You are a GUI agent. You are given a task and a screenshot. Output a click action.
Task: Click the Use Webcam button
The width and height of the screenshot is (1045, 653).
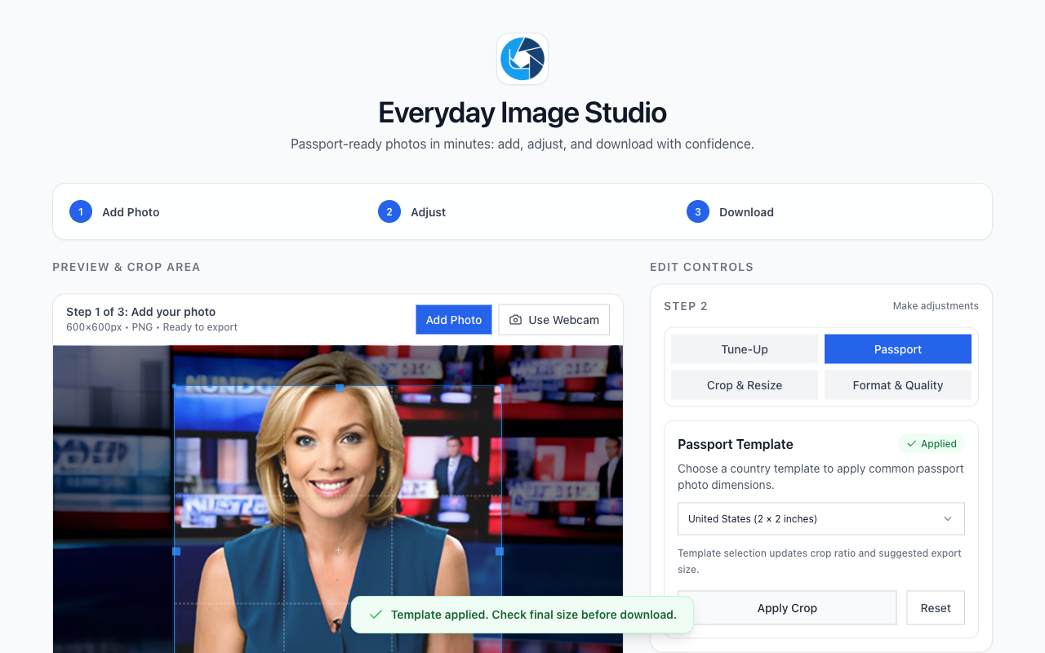coord(554,319)
